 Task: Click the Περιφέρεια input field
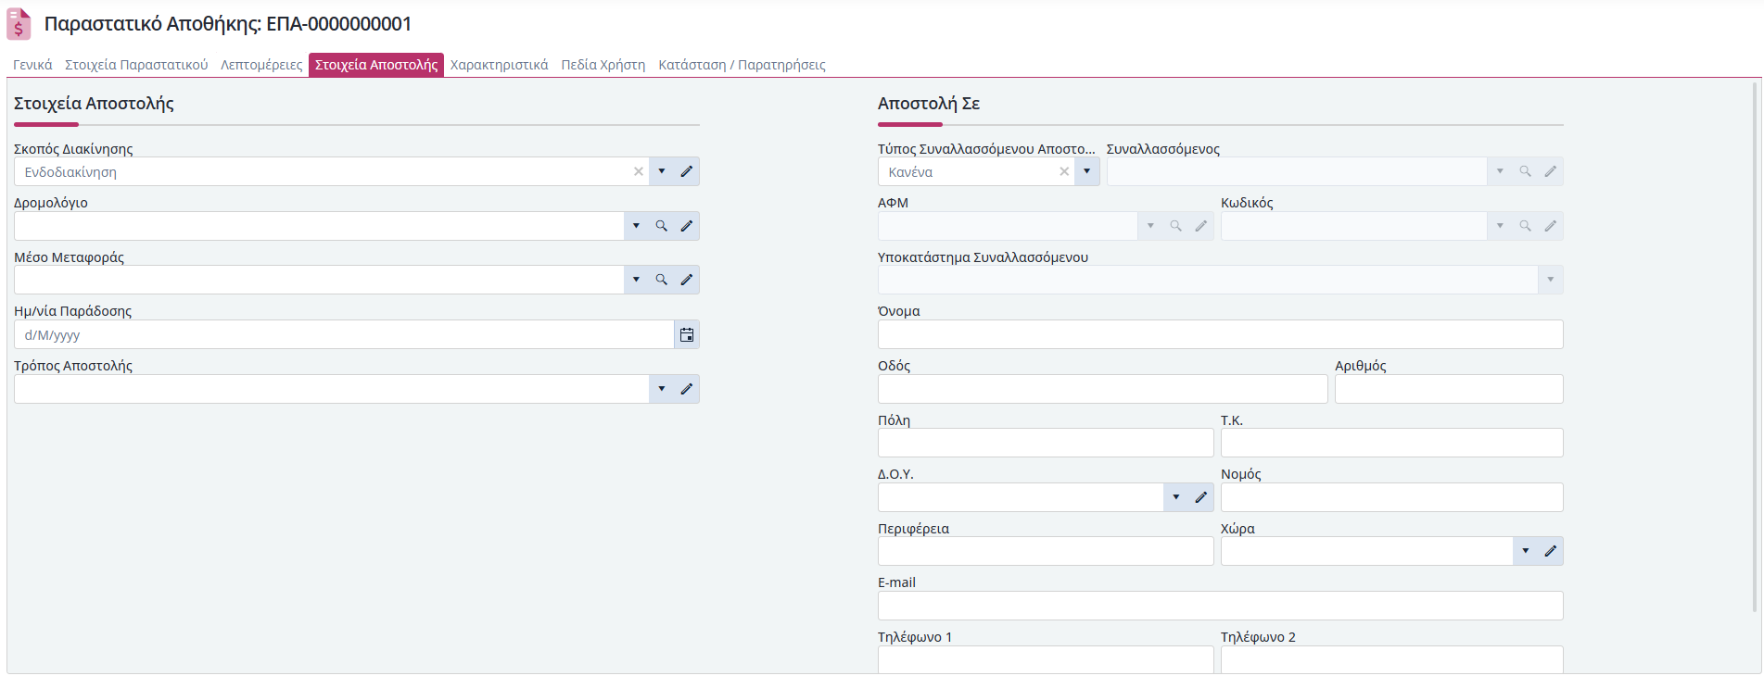1046,551
